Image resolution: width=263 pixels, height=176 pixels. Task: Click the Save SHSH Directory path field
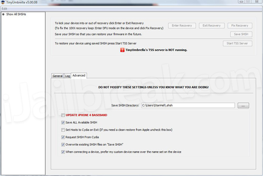pyautogui.click(x=188, y=105)
